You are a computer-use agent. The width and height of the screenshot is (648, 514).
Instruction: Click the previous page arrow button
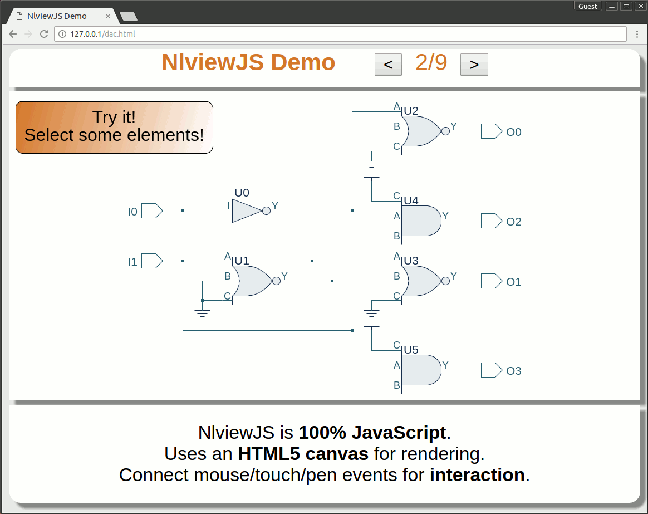pos(387,65)
